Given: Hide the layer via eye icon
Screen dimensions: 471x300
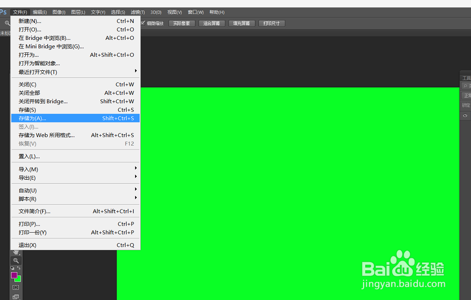Looking at the screenshot, I should (x=465, y=115).
